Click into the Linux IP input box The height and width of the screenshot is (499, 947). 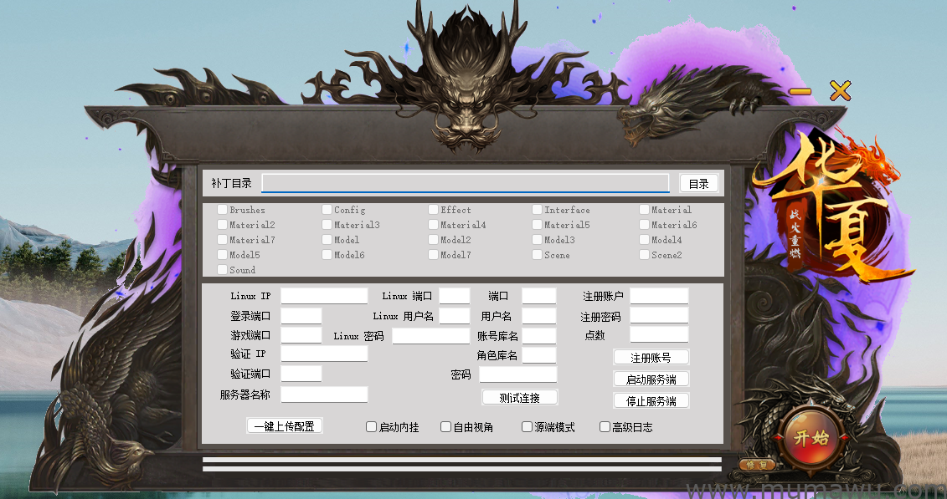coord(324,296)
